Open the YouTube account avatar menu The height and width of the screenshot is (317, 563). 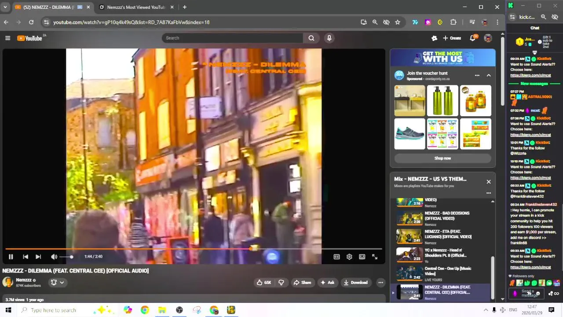[x=488, y=38]
